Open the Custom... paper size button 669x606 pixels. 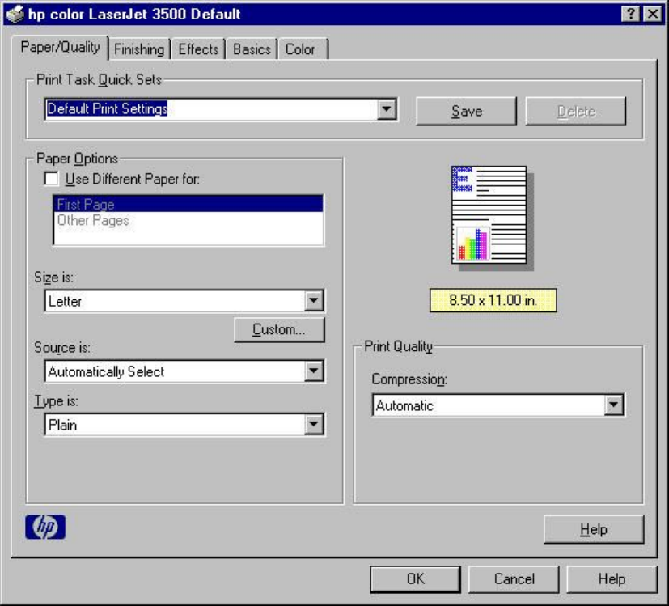279,329
